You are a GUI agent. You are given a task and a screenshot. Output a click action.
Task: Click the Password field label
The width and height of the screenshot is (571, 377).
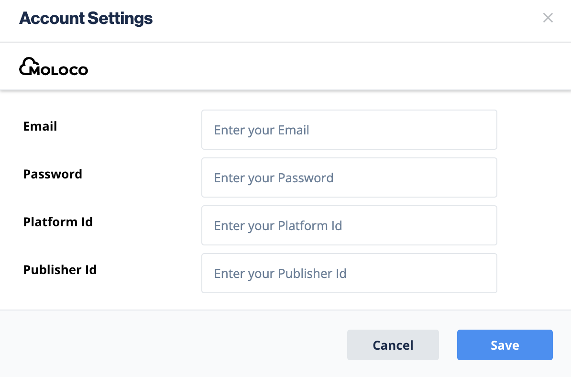[x=53, y=174]
